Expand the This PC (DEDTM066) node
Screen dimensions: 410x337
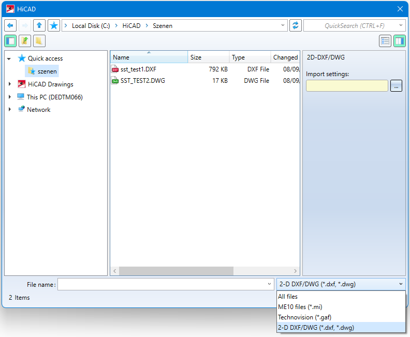coord(10,97)
